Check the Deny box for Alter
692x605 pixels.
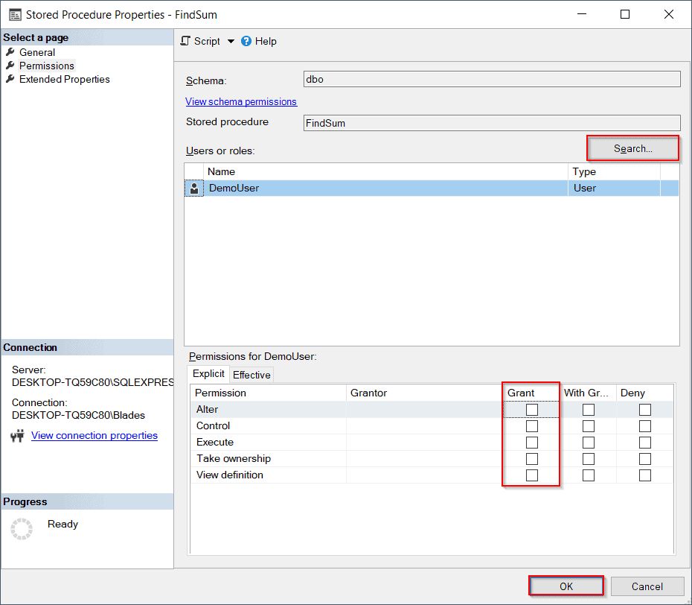click(x=644, y=409)
